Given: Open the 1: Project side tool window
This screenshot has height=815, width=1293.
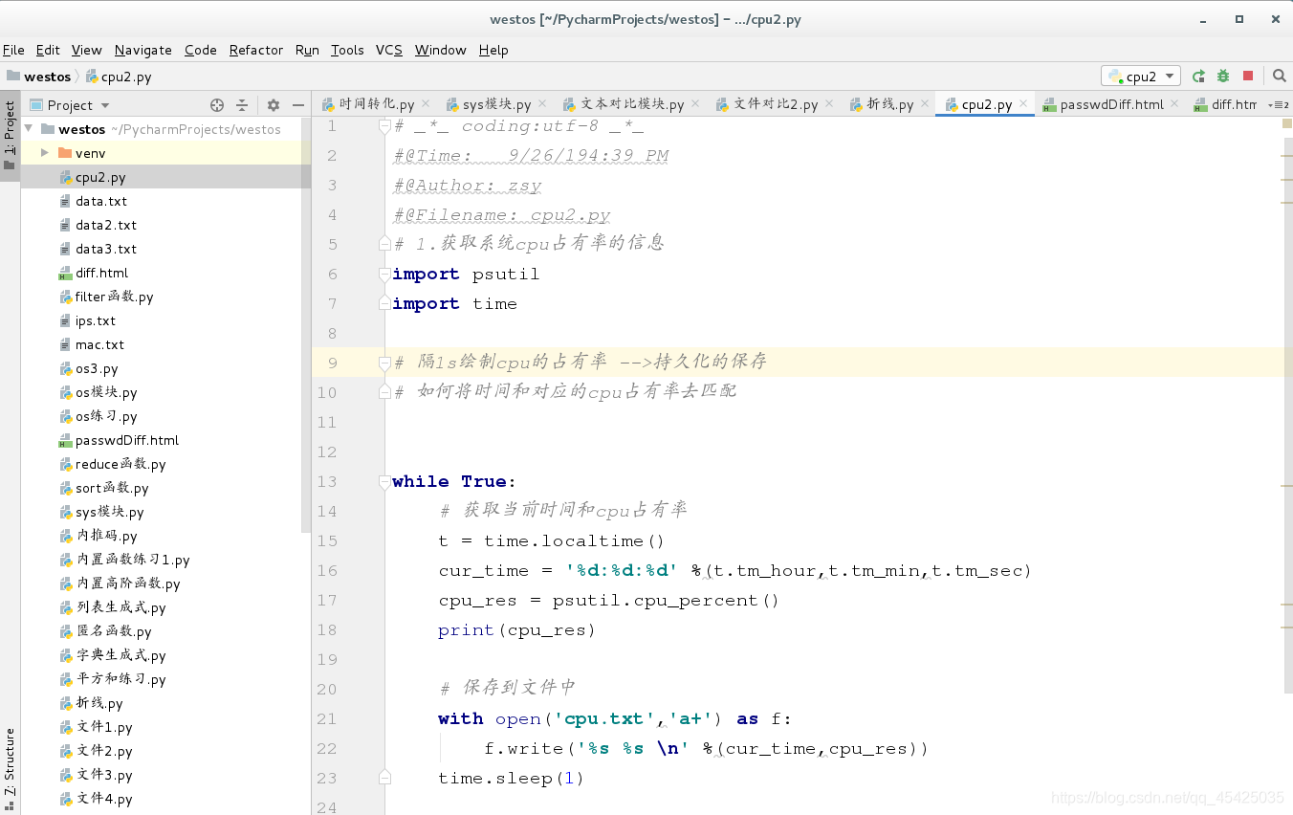Looking at the screenshot, I should pyautogui.click(x=10, y=136).
